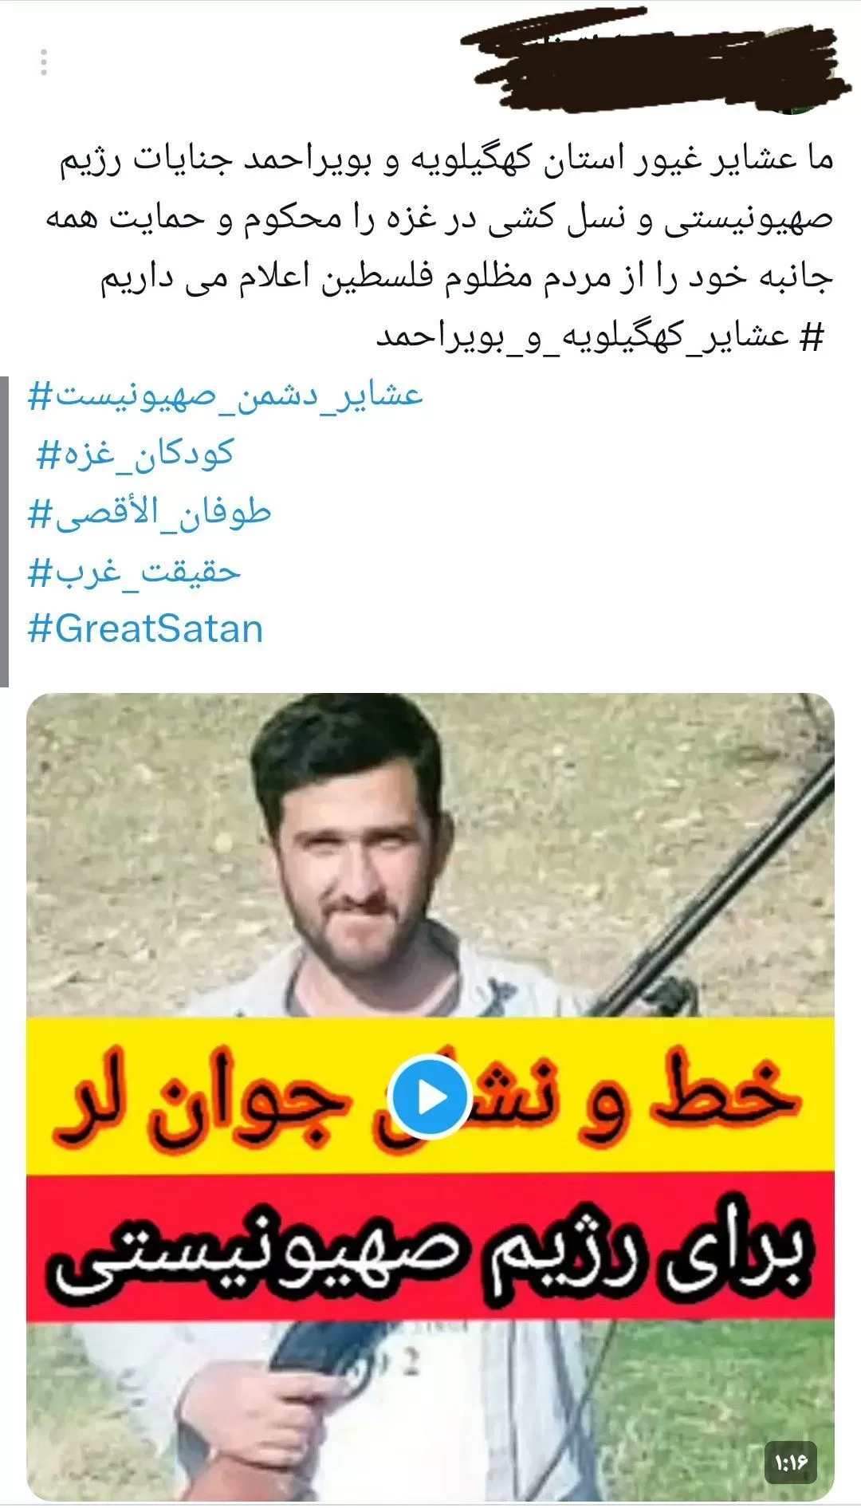Click the grey vertical bar beside the hashtags
861x1508 pixels.
[x=4, y=530]
